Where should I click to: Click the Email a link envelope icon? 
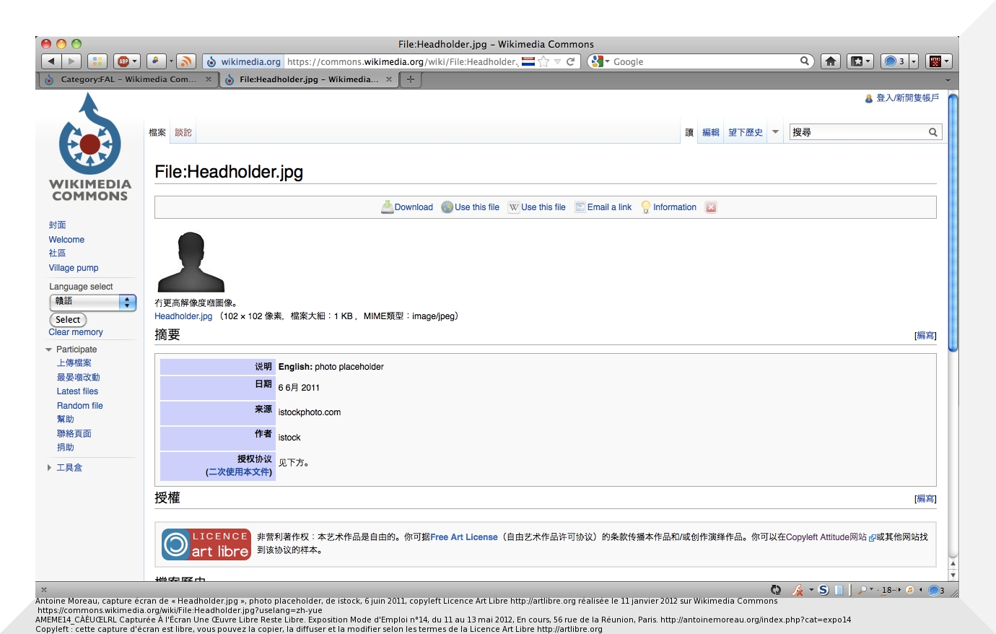[580, 207]
